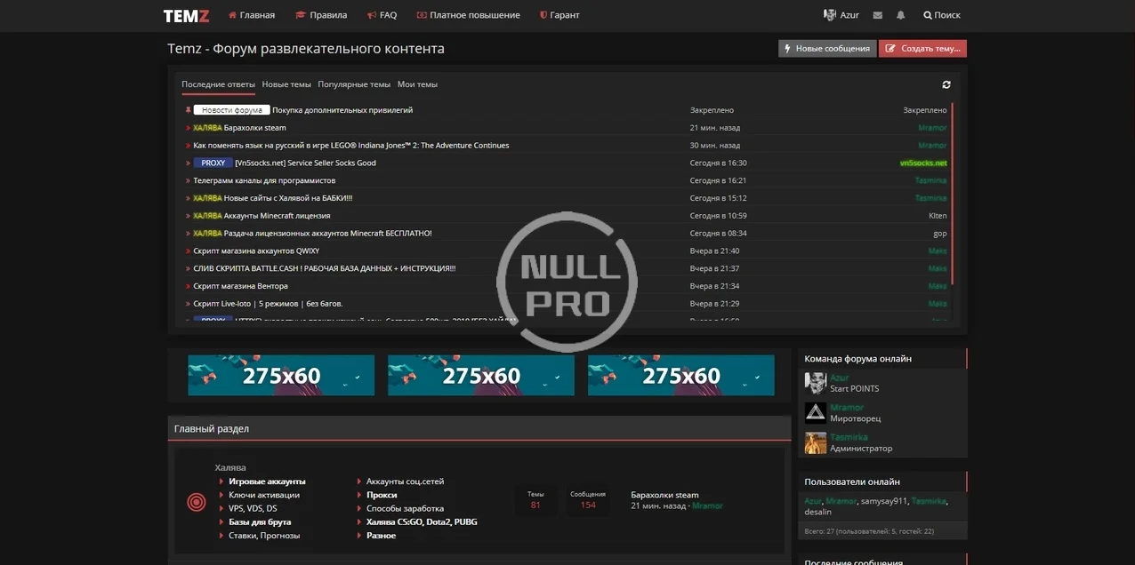Open Разное subforum

point(381,536)
